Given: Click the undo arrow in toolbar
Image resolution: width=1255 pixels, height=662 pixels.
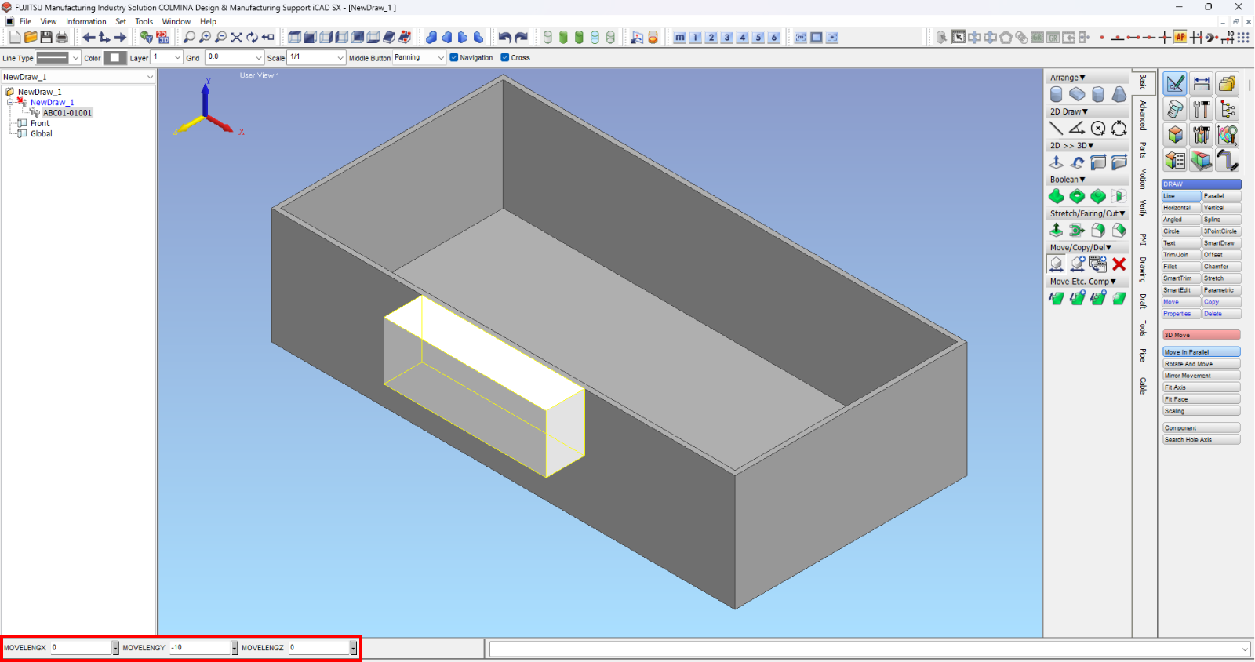Looking at the screenshot, I should (x=504, y=38).
